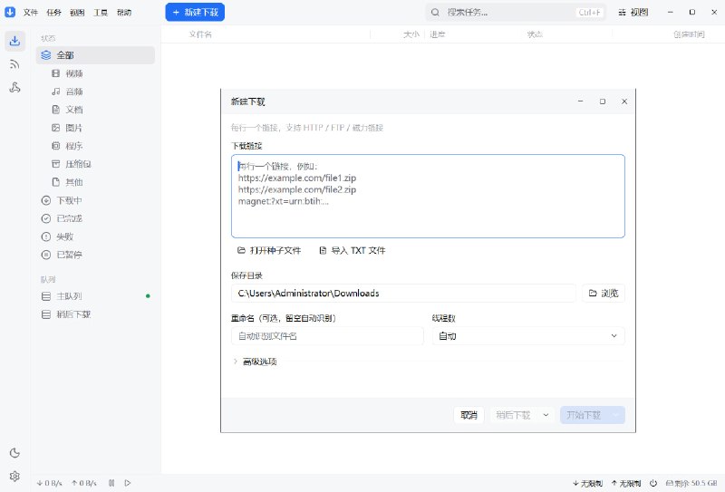
Task: Open the 帮助 menu
Action: tap(123, 13)
